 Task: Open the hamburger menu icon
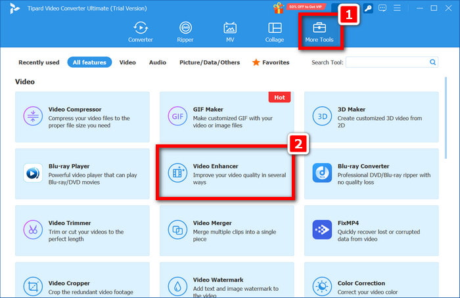pyautogui.click(x=397, y=8)
